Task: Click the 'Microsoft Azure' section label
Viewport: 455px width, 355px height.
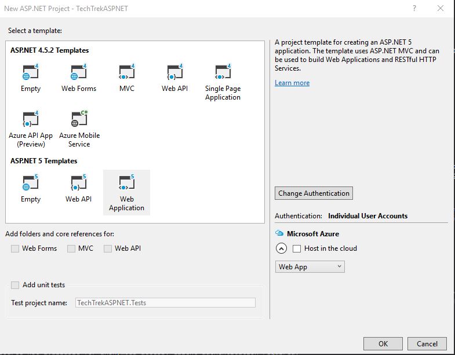Action: point(313,233)
